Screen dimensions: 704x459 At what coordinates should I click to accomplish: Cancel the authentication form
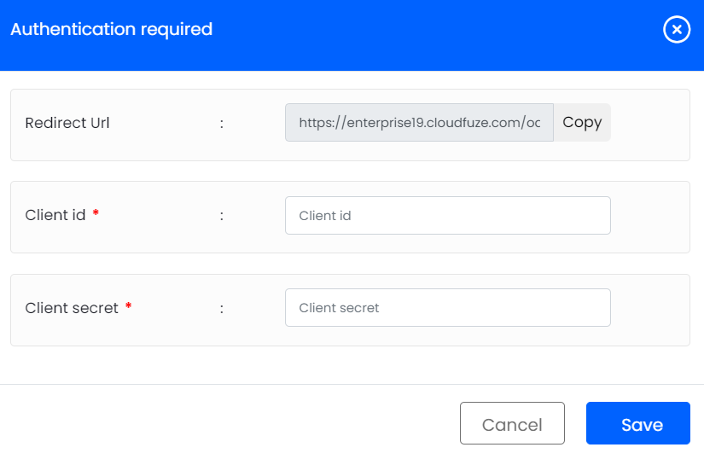pyautogui.click(x=512, y=424)
